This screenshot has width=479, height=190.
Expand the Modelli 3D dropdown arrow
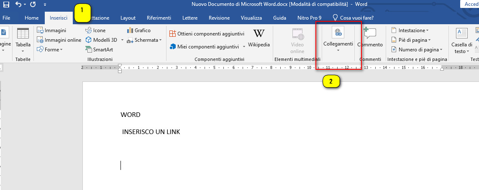[x=122, y=40]
